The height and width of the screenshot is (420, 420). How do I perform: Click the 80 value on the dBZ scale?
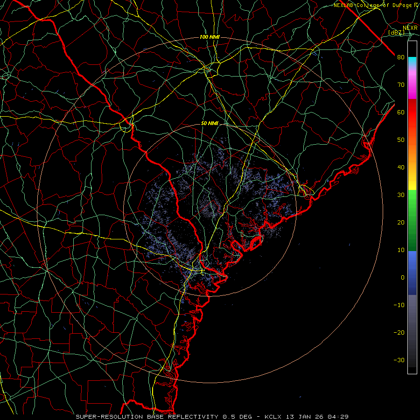point(401,57)
